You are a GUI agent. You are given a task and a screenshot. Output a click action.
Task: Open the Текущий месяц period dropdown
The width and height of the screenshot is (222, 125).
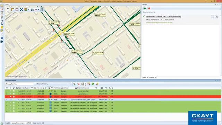pyautogui.click(x=53, y=84)
